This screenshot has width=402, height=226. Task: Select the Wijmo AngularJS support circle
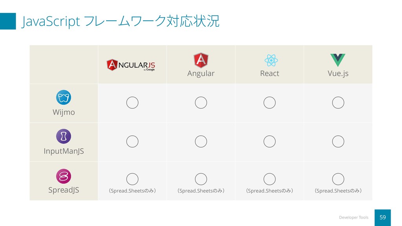pyautogui.click(x=132, y=102)
